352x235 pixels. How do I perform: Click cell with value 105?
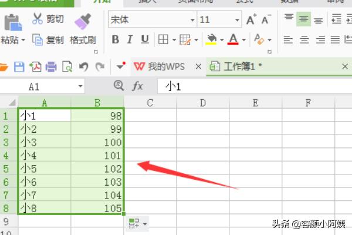(x=97, y=208)
